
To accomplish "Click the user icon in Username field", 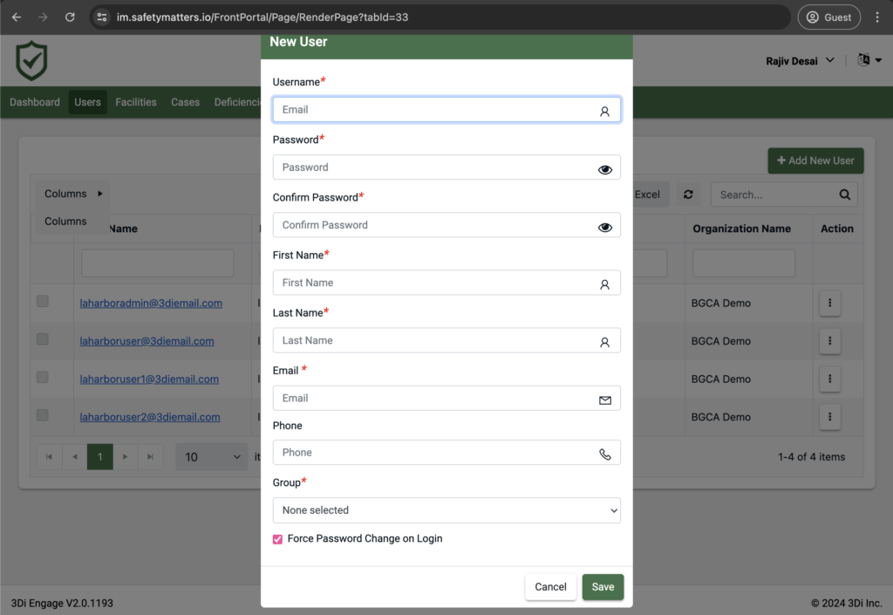I will click(604, 112).
